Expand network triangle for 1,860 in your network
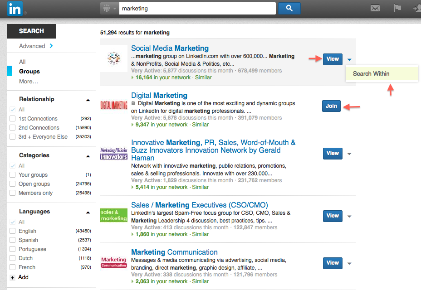 [x=132, y=234]
